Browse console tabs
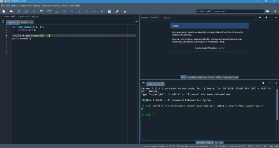Screen dimensions: 279x148 click(x=143, y=83)
